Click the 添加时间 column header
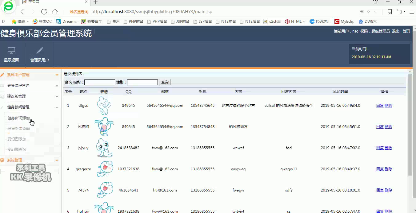Screen dimensions: 416x213 [340, 92]
